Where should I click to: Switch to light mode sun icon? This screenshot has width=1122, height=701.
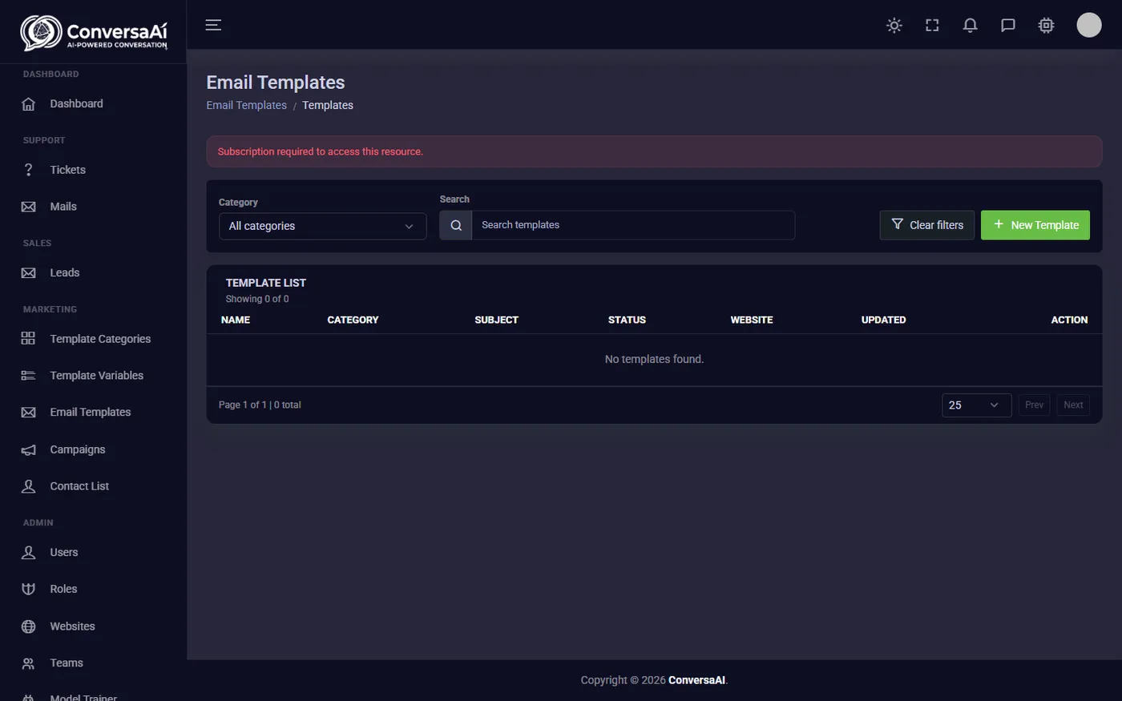tap(894, 26)
